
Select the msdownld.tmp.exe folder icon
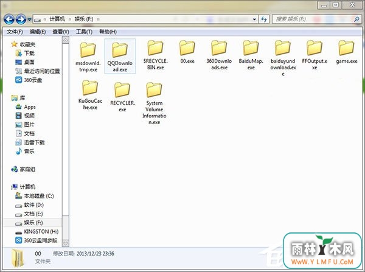point(88,50)
